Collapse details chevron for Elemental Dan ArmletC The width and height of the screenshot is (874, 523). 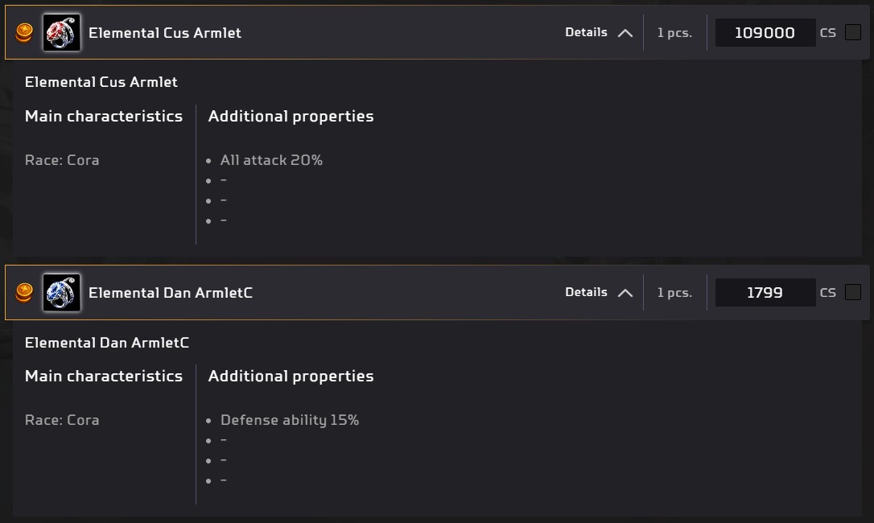click(625, 293)
